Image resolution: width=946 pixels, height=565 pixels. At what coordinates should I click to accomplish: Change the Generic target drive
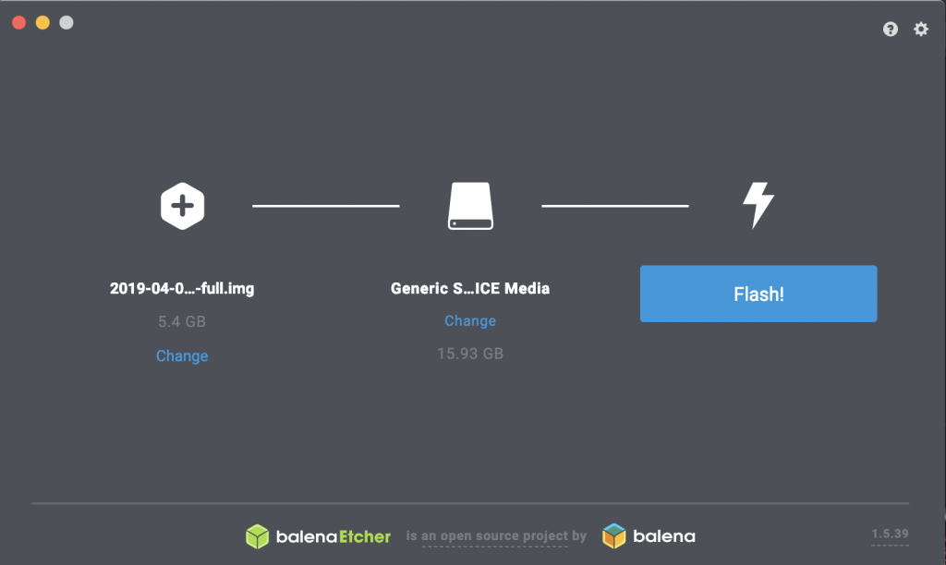[470, 320]
